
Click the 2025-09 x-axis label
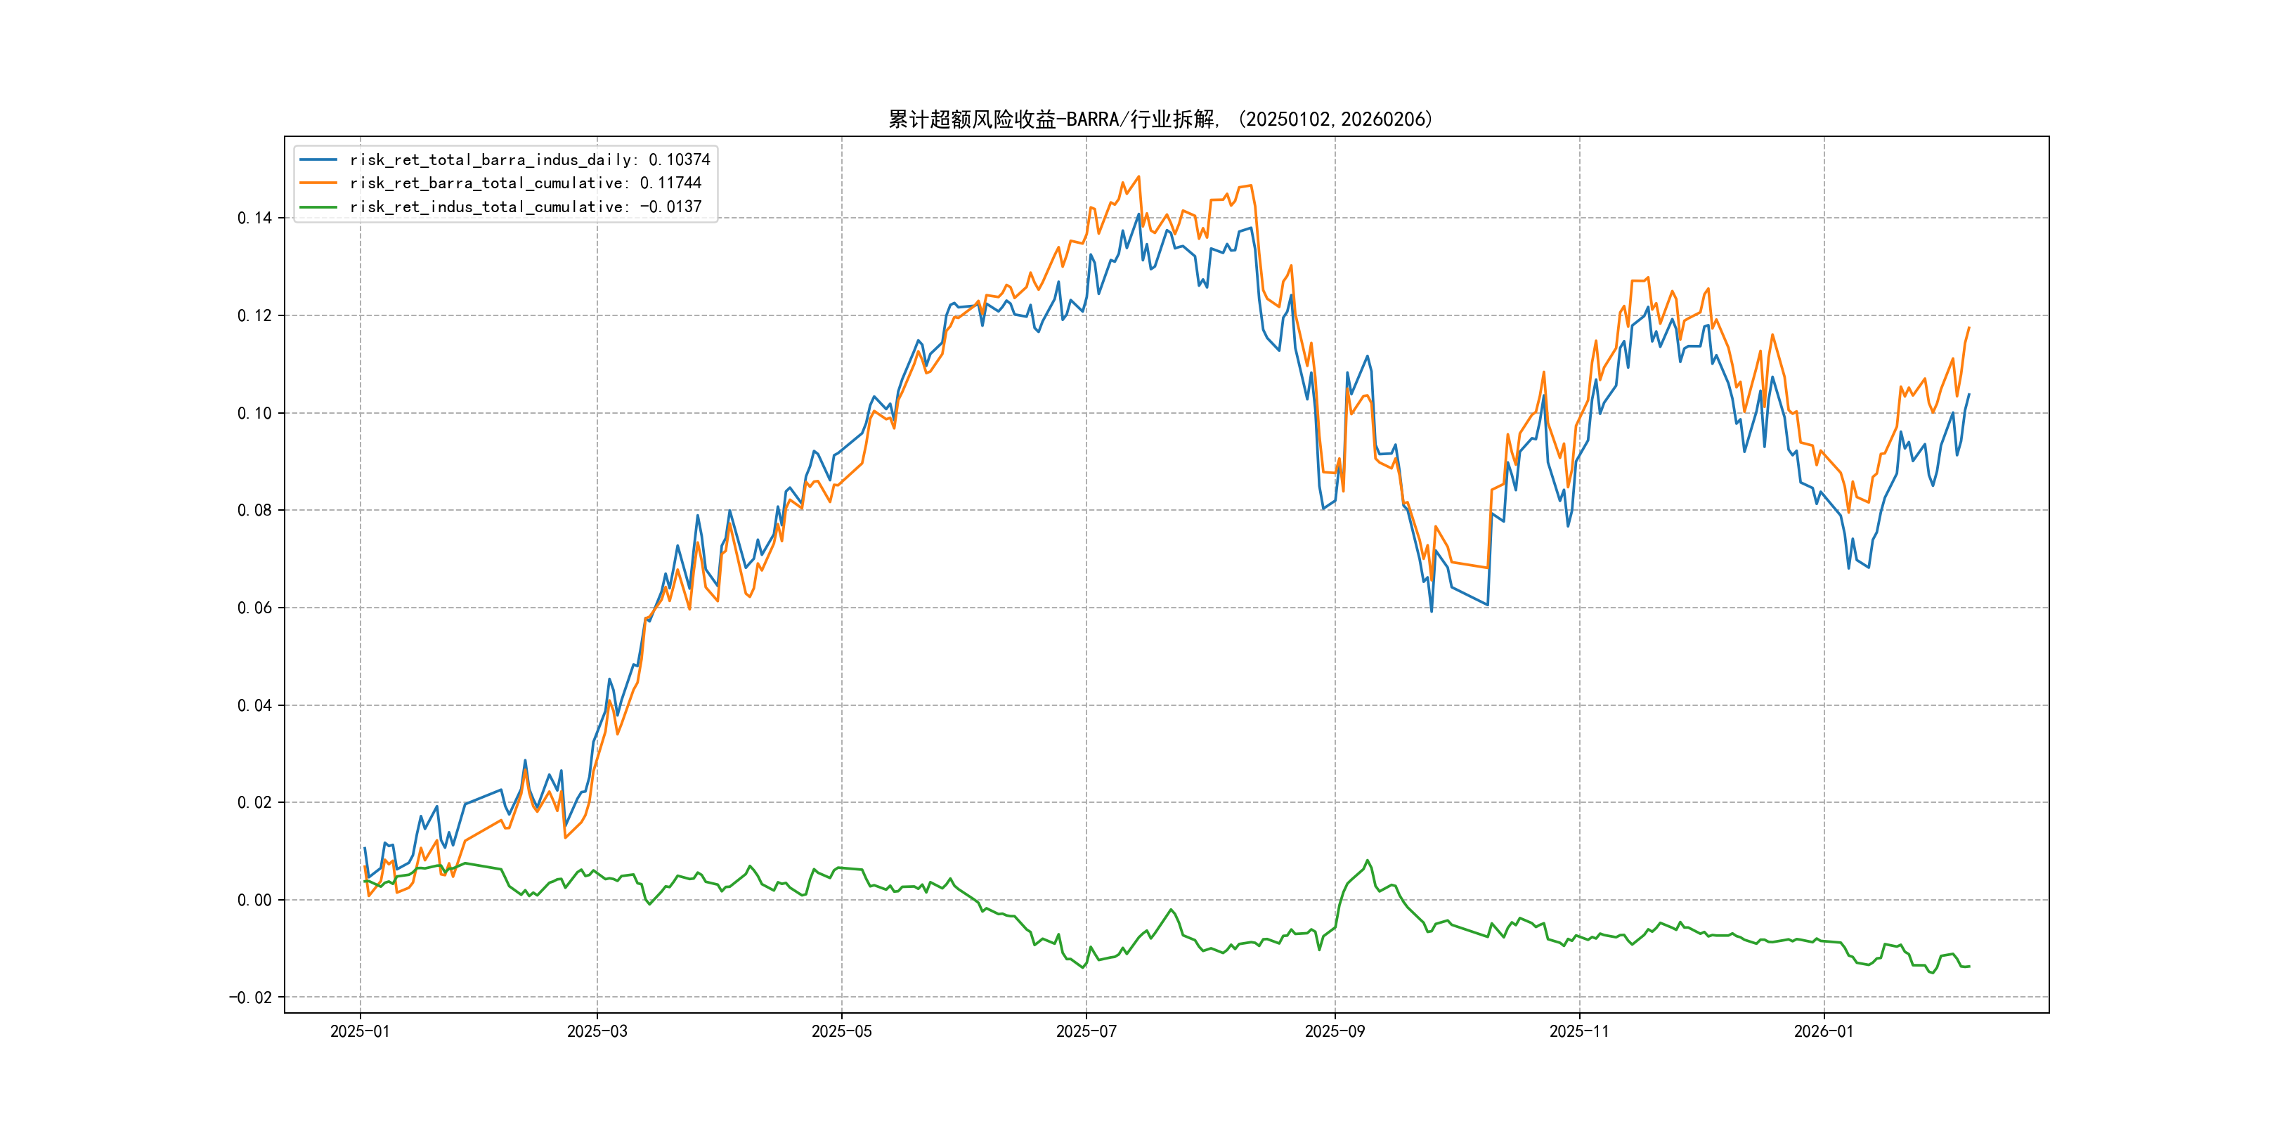click(x=1335, y=1032)
